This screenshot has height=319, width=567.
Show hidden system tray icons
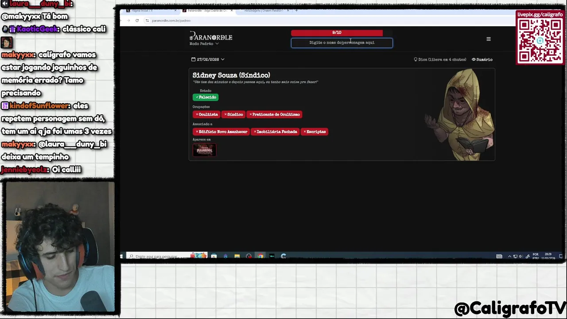509,257
